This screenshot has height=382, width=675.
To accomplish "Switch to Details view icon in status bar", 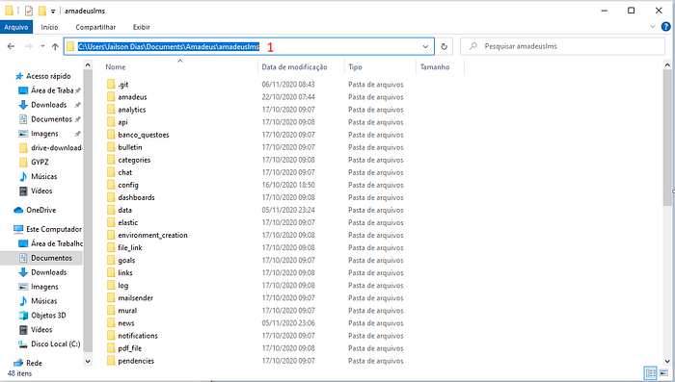I will point(651,373).
